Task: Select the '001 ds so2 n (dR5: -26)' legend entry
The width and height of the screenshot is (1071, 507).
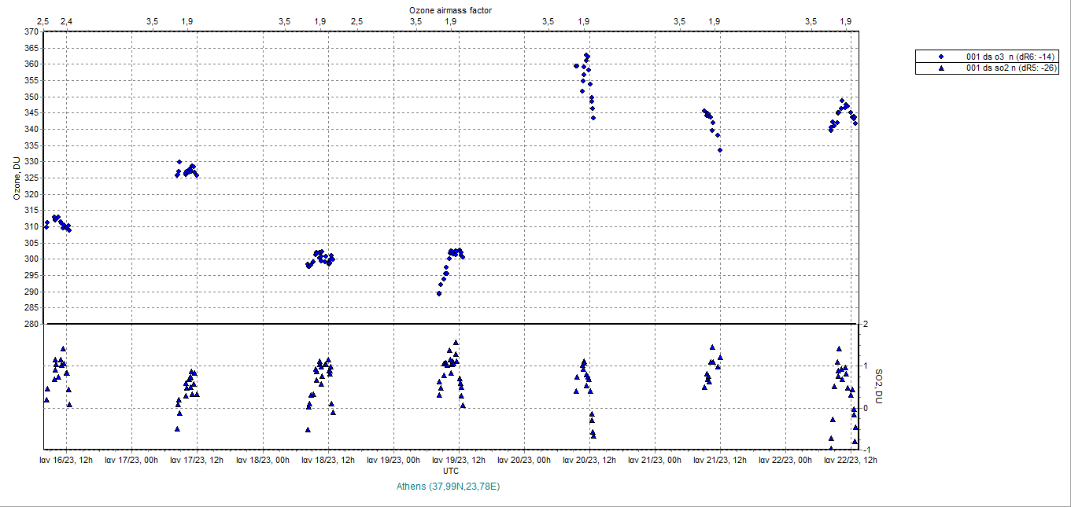Action: 1011,68
